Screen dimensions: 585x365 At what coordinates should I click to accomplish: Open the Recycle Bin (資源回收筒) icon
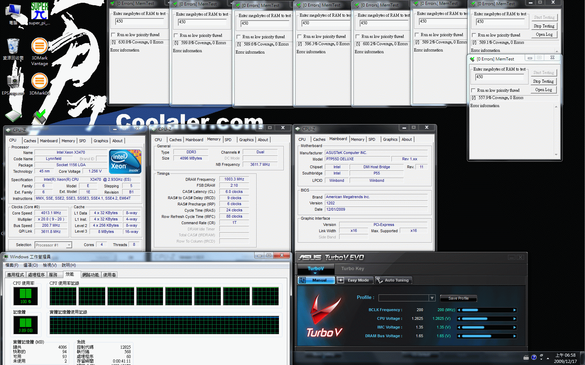13,49
